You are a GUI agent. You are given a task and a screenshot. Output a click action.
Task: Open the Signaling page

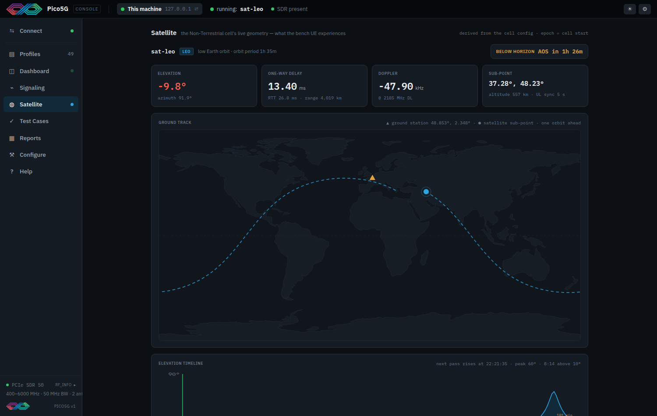pyautogui.click(x=41, y=88)
